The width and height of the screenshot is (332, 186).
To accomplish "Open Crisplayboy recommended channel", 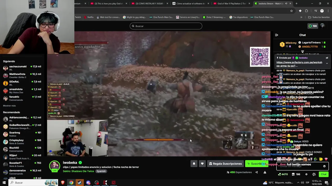I will pos(22,142).
